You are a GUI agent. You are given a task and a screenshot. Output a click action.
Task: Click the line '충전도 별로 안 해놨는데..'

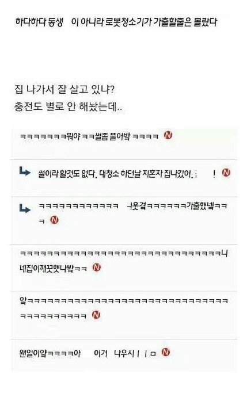click(x=68, y=106)
